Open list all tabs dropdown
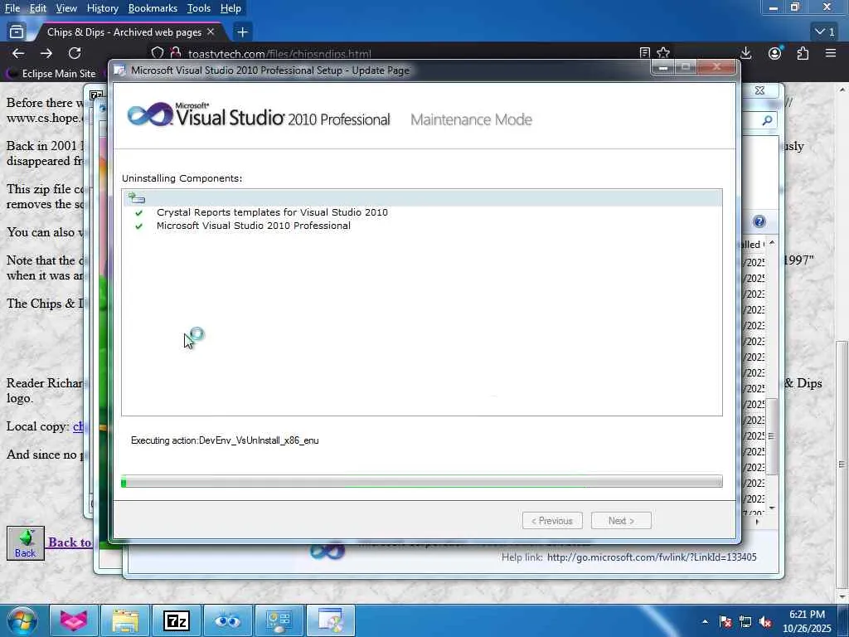This screenshot has width=849, height=637. [x=825, y=32]
